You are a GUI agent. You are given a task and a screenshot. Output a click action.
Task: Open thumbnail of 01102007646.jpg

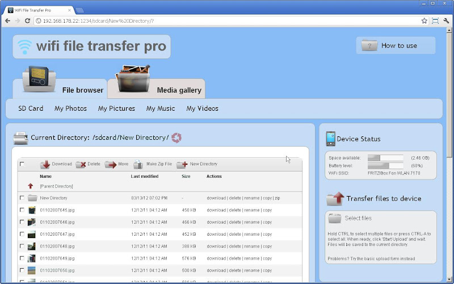coord(32,222)
